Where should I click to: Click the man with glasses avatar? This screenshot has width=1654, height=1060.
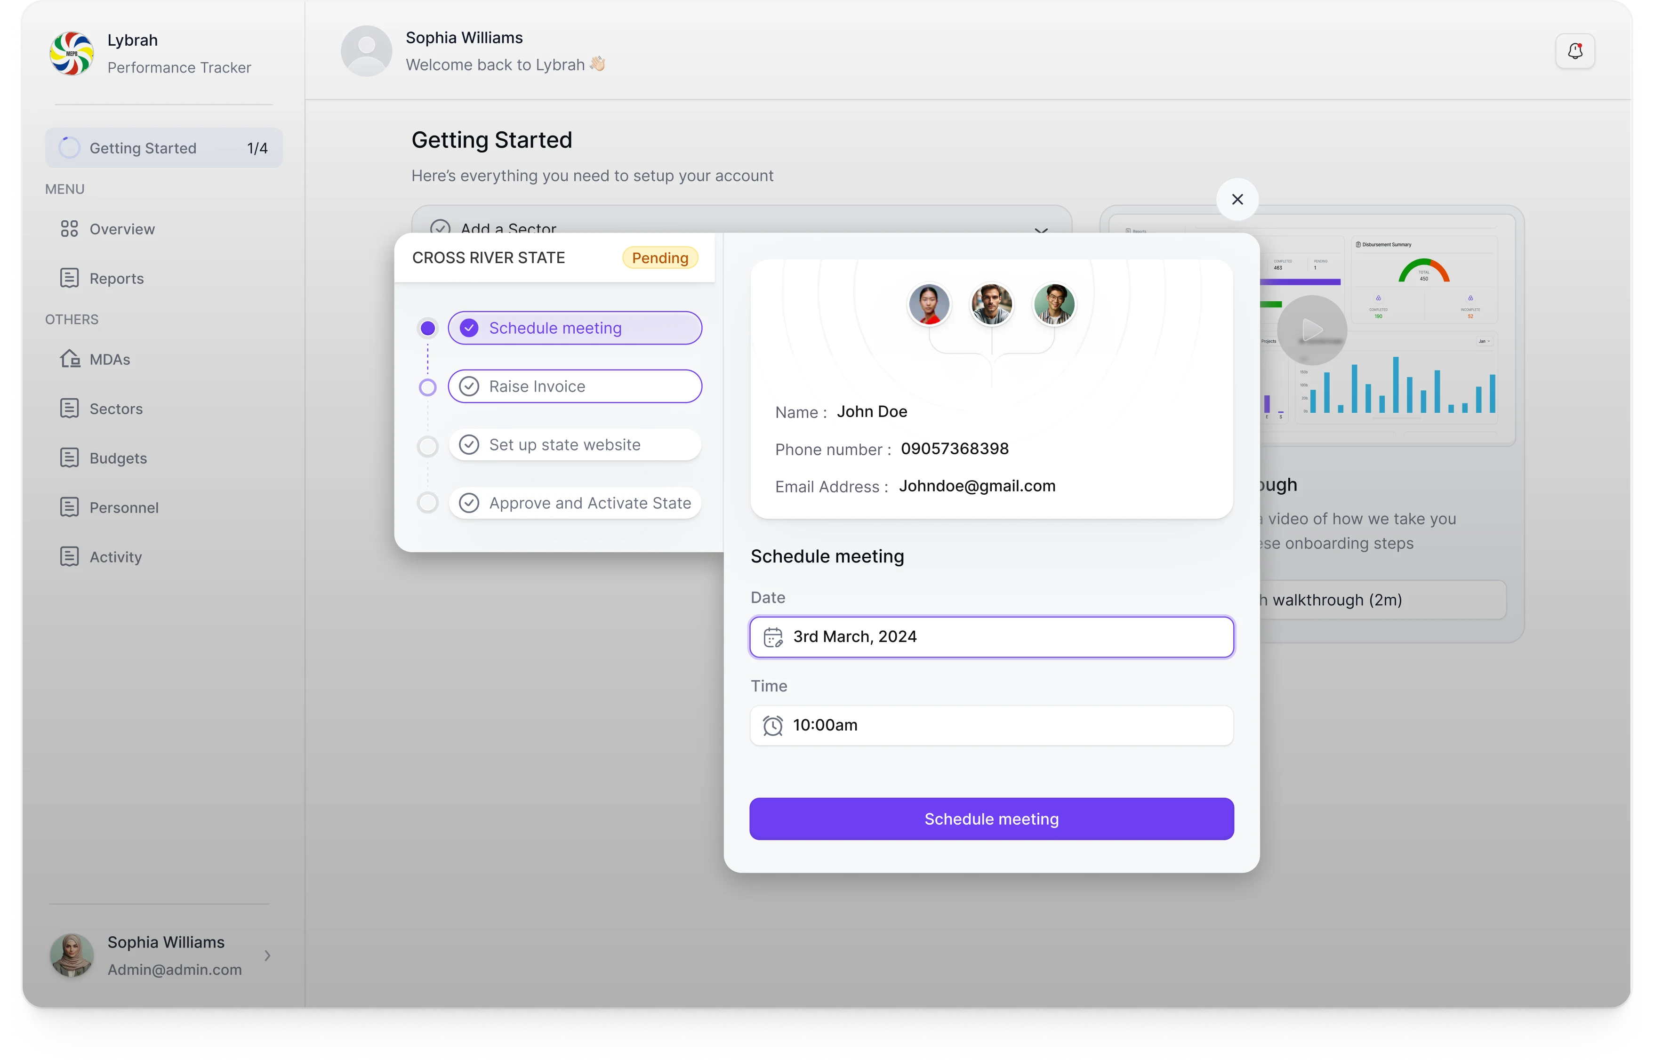pyautogui.click(x=1054, y=304)
